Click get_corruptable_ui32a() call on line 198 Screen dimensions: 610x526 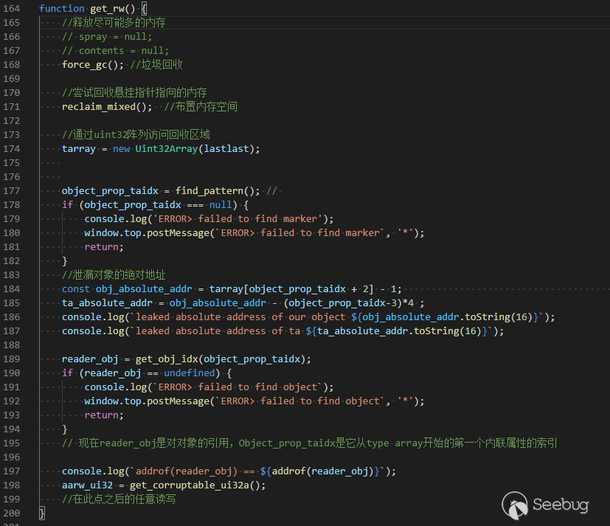tap(197, 485)
